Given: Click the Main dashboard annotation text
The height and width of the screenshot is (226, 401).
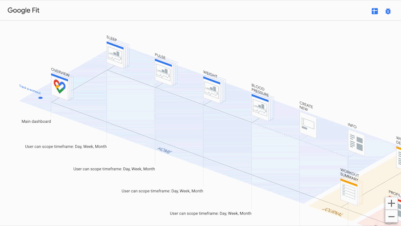Looking at the screenshot, I should point(36,121).
